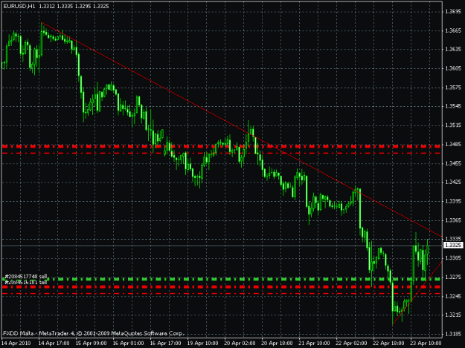
Task: Click the 1.3455 price scale label
Action: [x=453, y=163]
